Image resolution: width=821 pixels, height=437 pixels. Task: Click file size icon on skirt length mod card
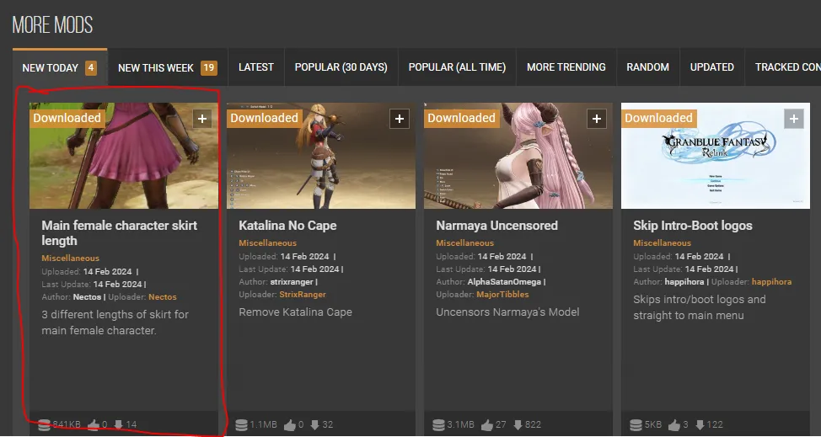pos(45,425)
